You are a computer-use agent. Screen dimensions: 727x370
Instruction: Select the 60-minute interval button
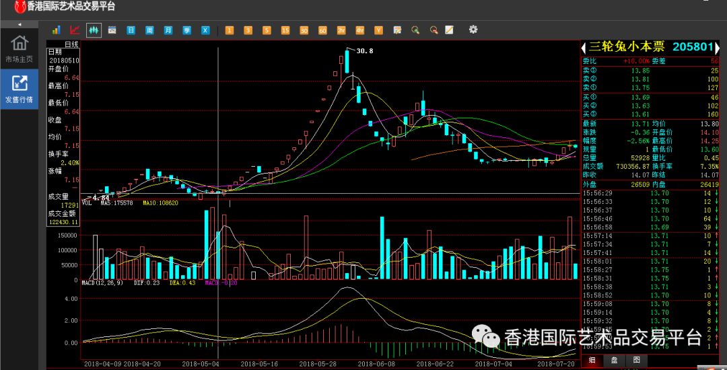pos(322,30)
